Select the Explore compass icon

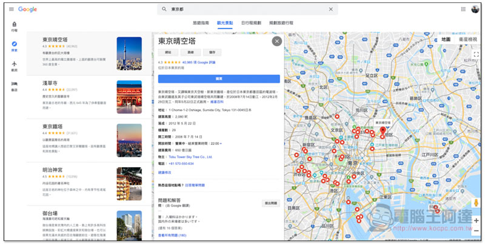(14, 44)
